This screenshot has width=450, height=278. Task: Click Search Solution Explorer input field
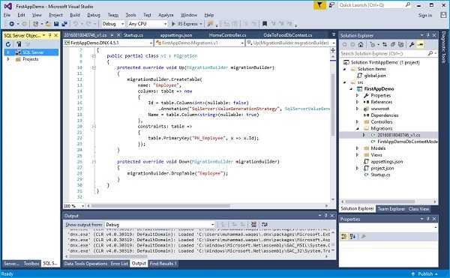point(384,53)
